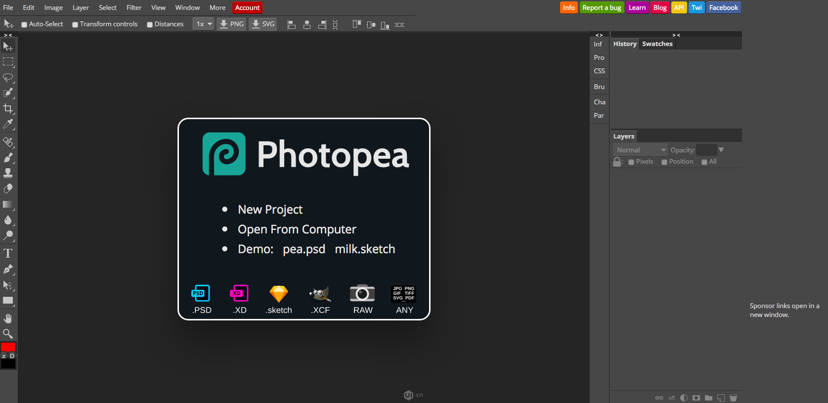Collapse the right panels with the >< handle
The width and height of the screenshot is (828, 403).
click(x=676, y=35)
